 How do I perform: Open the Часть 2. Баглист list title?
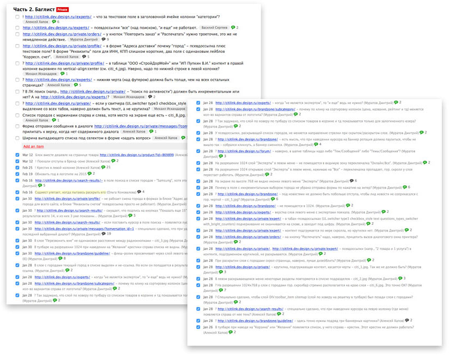(33, 9)
